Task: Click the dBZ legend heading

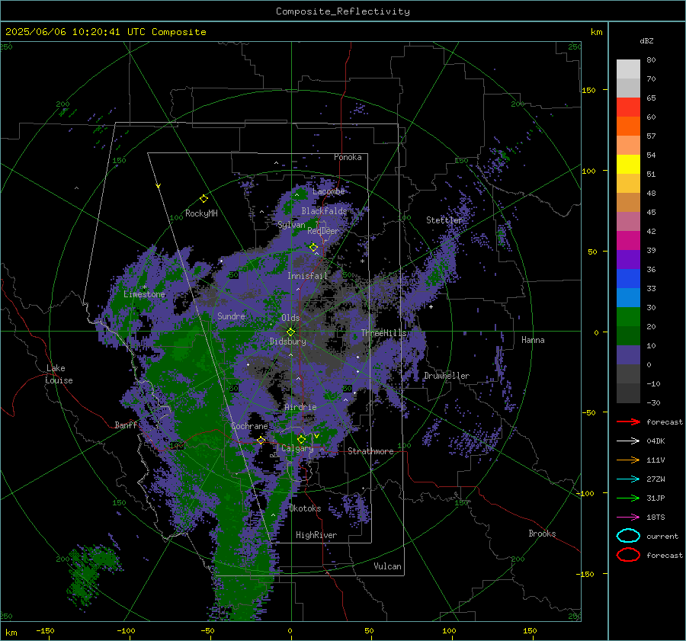Action: coord(646,40)
